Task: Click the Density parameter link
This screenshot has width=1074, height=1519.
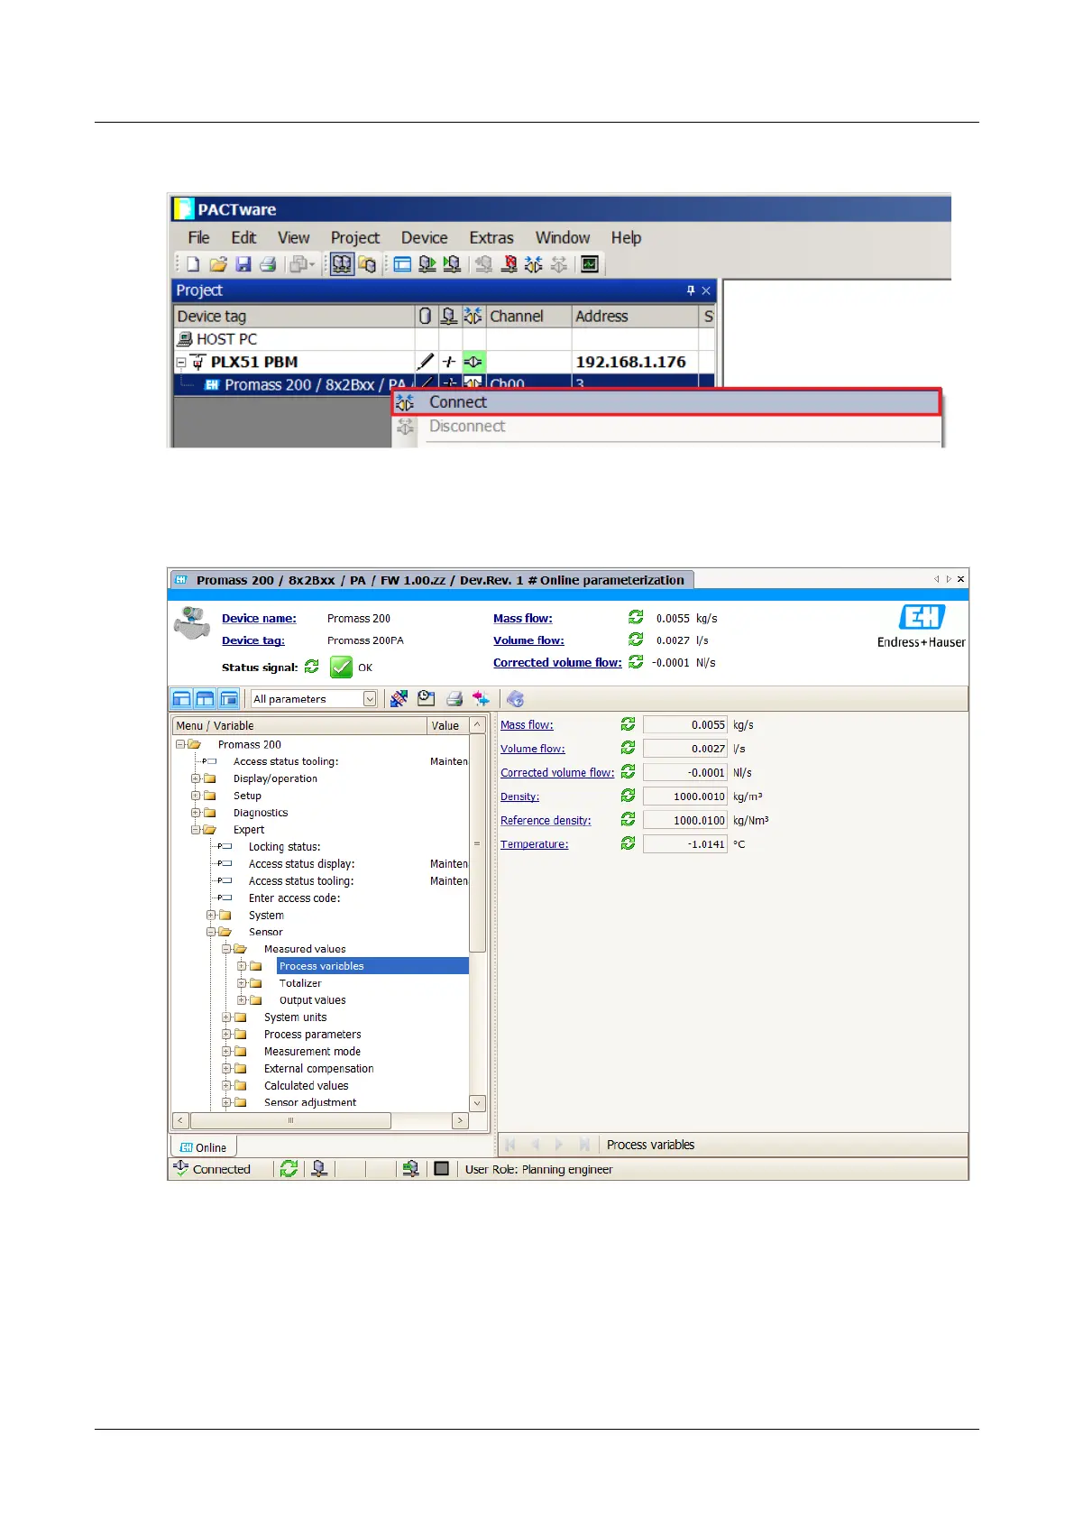Action: coord(519,796)
